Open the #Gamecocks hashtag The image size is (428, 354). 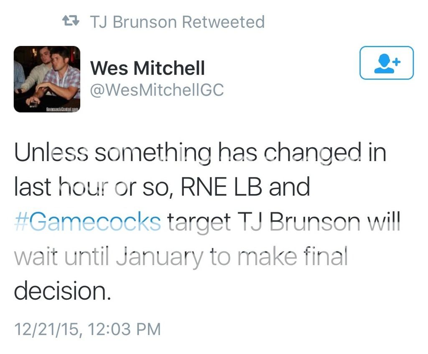click(x=87, y=222)
